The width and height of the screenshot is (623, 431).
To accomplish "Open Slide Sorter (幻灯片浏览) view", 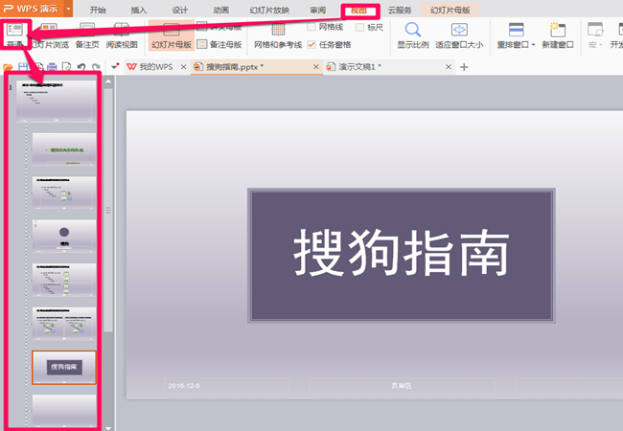I will click(49, 34).
